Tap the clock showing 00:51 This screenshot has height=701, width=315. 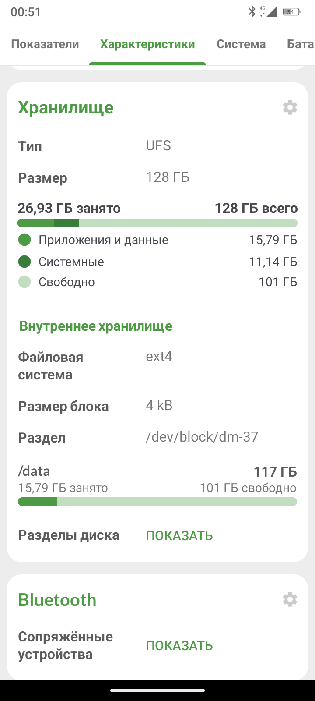point(26,12)
